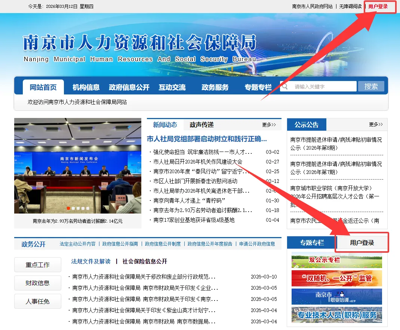Switch to 社会保险信息公开 tab
This screenshot has height=330, width=400.
145,261
